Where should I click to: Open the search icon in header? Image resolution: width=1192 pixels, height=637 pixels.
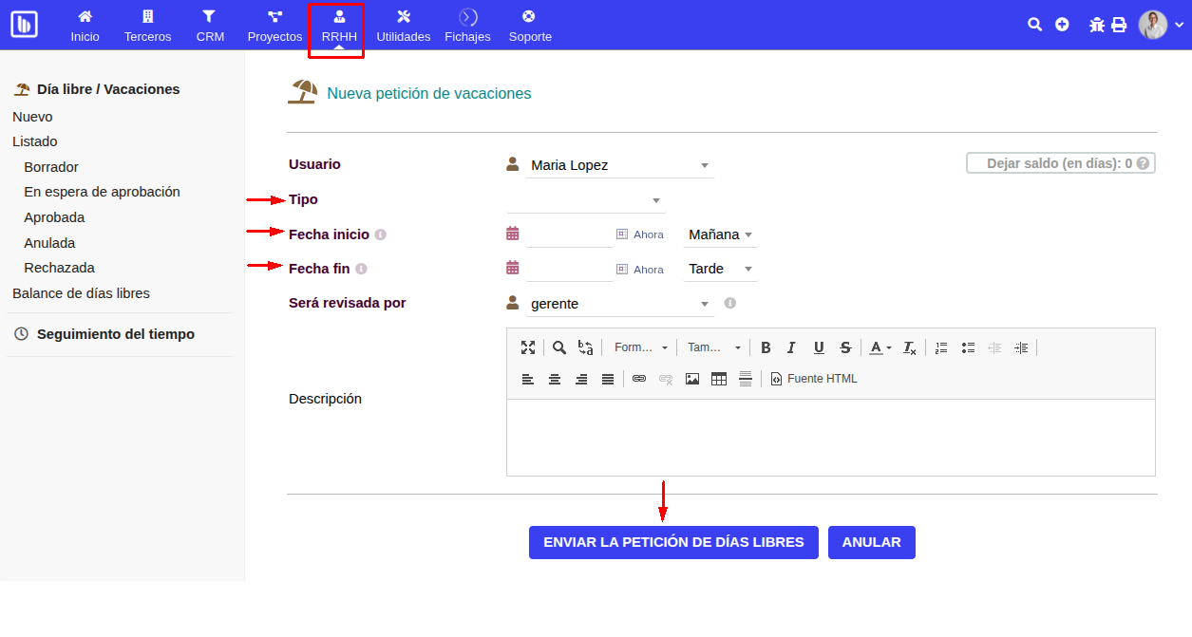pyautogui.click(x=1034, y=25)
